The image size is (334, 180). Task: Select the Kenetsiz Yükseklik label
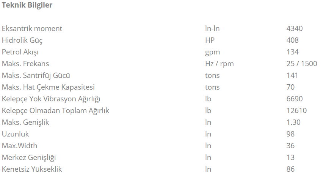coord(32,169)
